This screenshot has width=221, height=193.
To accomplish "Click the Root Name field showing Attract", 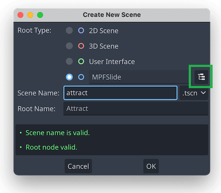I will coord(136,108).
